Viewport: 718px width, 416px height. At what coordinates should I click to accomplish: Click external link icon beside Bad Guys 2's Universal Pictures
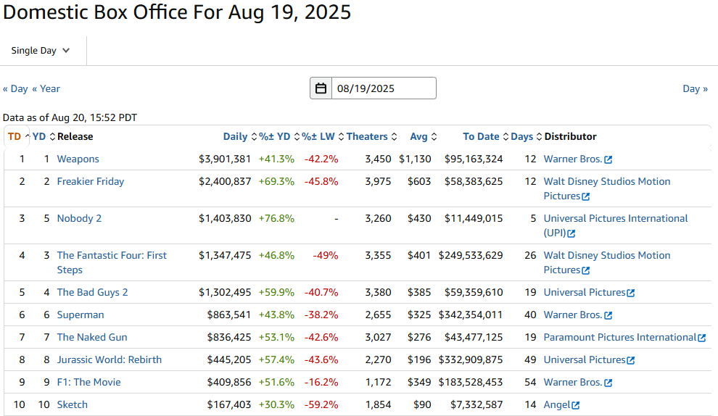click(x=630, y=293)
